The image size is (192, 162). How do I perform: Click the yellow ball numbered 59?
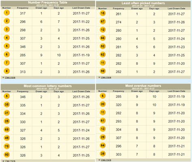[102, 71]
